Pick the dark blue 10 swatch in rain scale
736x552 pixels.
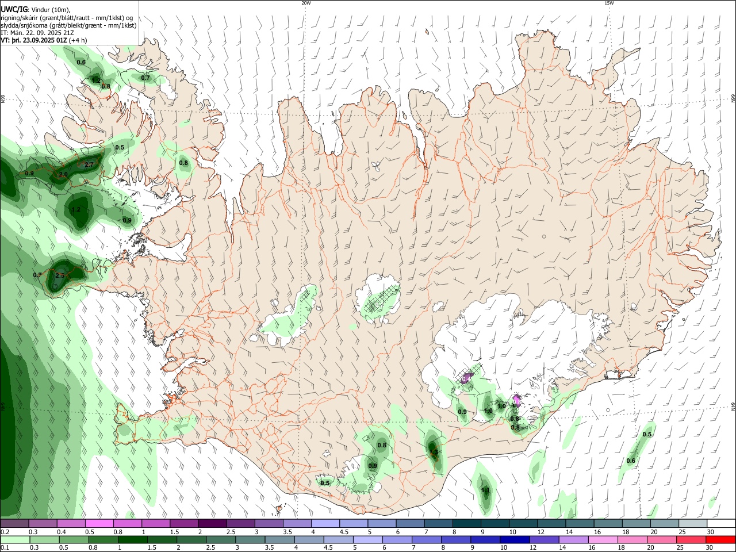(x=515, y=539)
